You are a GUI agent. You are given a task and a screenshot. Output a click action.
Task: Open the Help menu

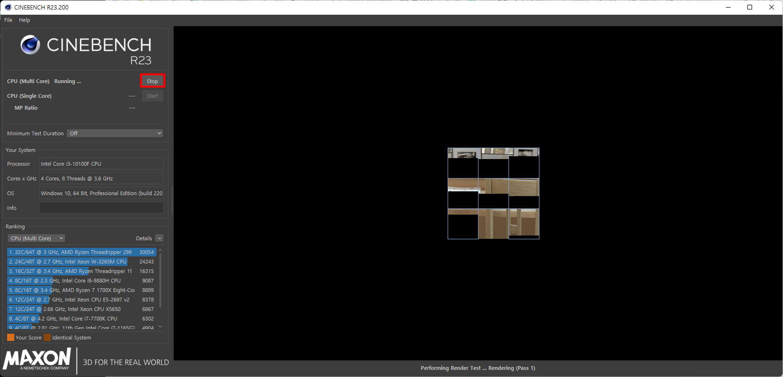(x=25, y=20)
